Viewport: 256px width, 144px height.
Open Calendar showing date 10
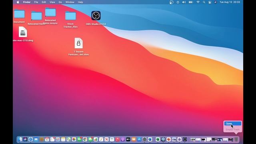(47, 139)
